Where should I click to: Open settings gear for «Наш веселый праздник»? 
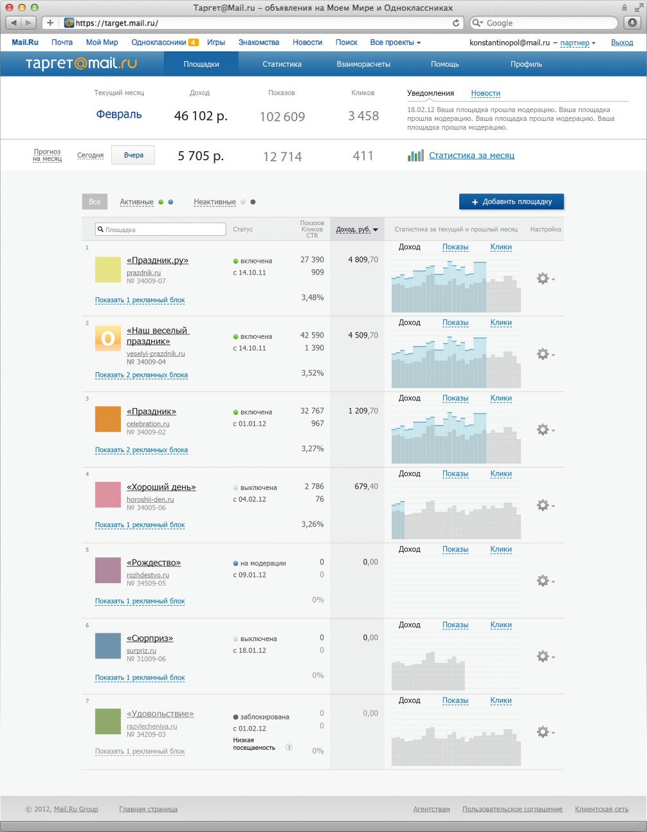(545, 354)
